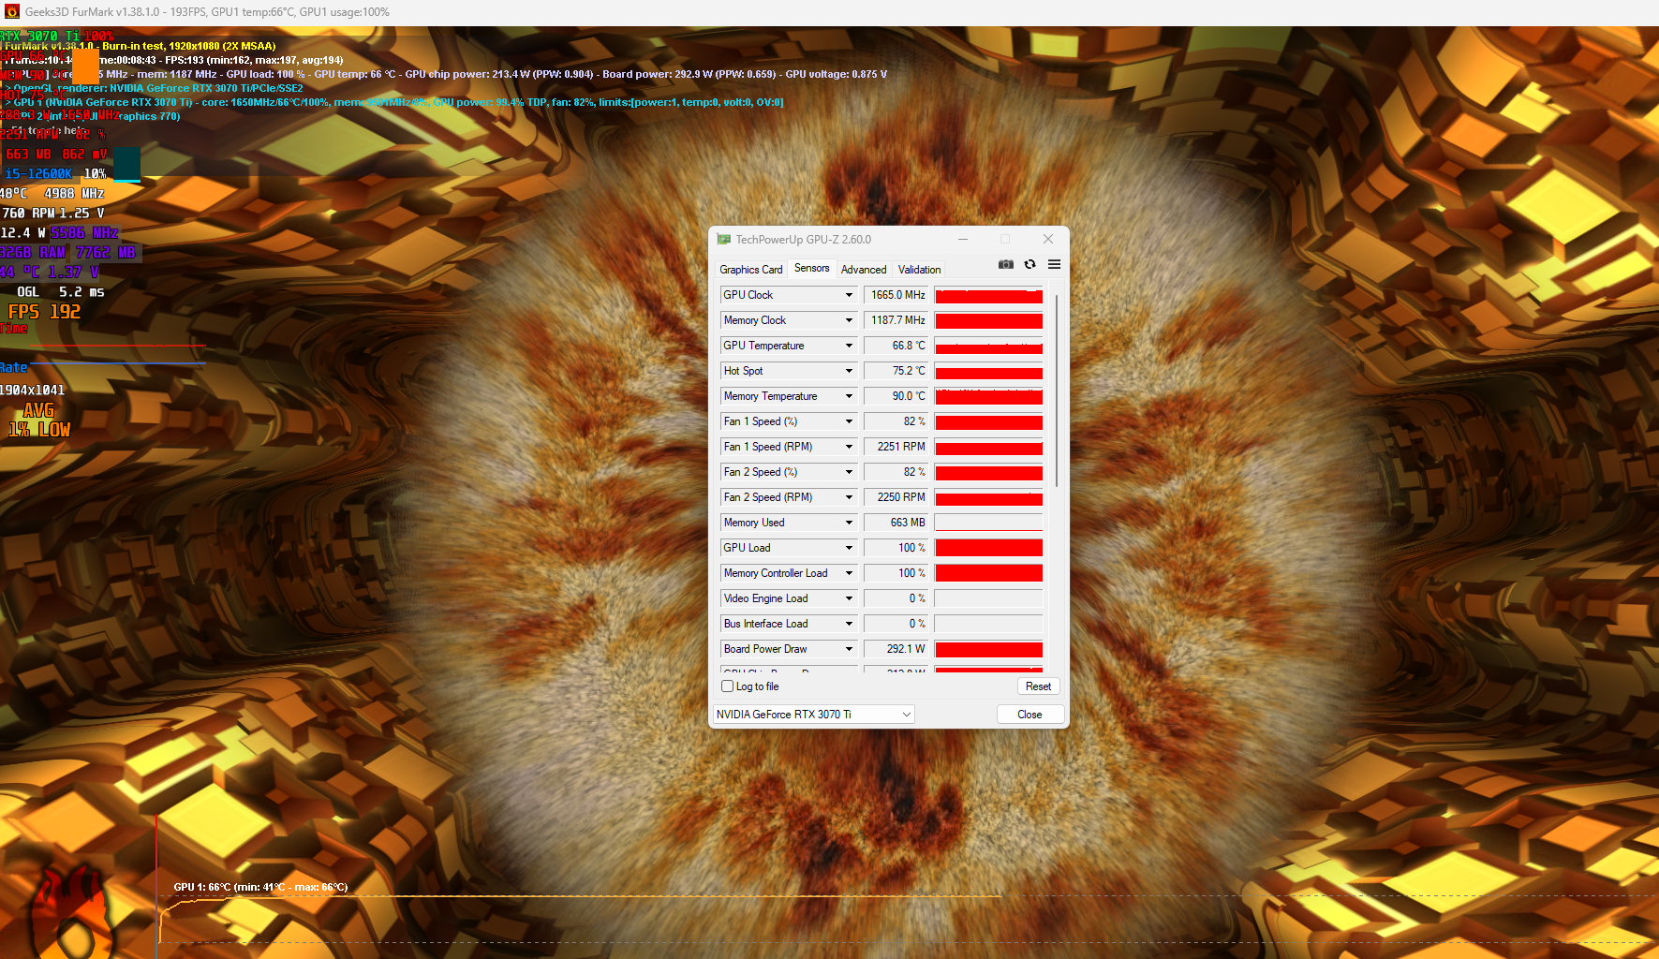This screenshot has height=959, width=1659.
Task: Click the Board Power Draw history graph
Action: [988, 649]
